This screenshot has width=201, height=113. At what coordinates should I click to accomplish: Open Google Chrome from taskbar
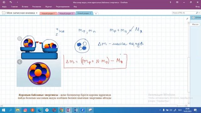[x=62, y=110]
